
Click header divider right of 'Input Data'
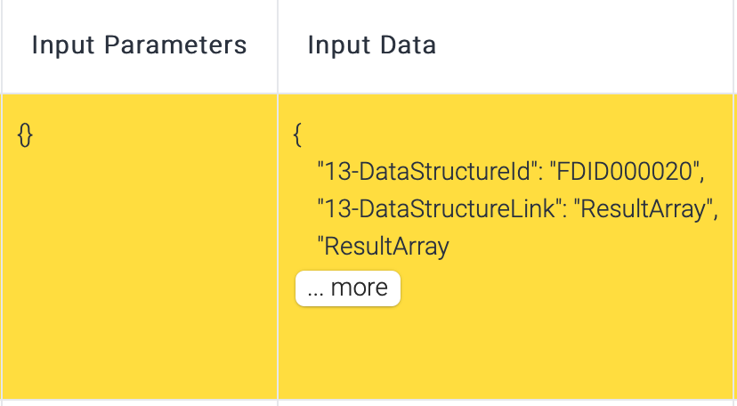tap(733, 45)
